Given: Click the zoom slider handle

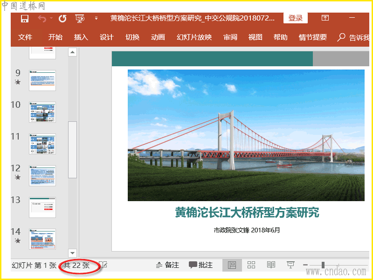Looking at the screenshot, I should tap(323, 265).
